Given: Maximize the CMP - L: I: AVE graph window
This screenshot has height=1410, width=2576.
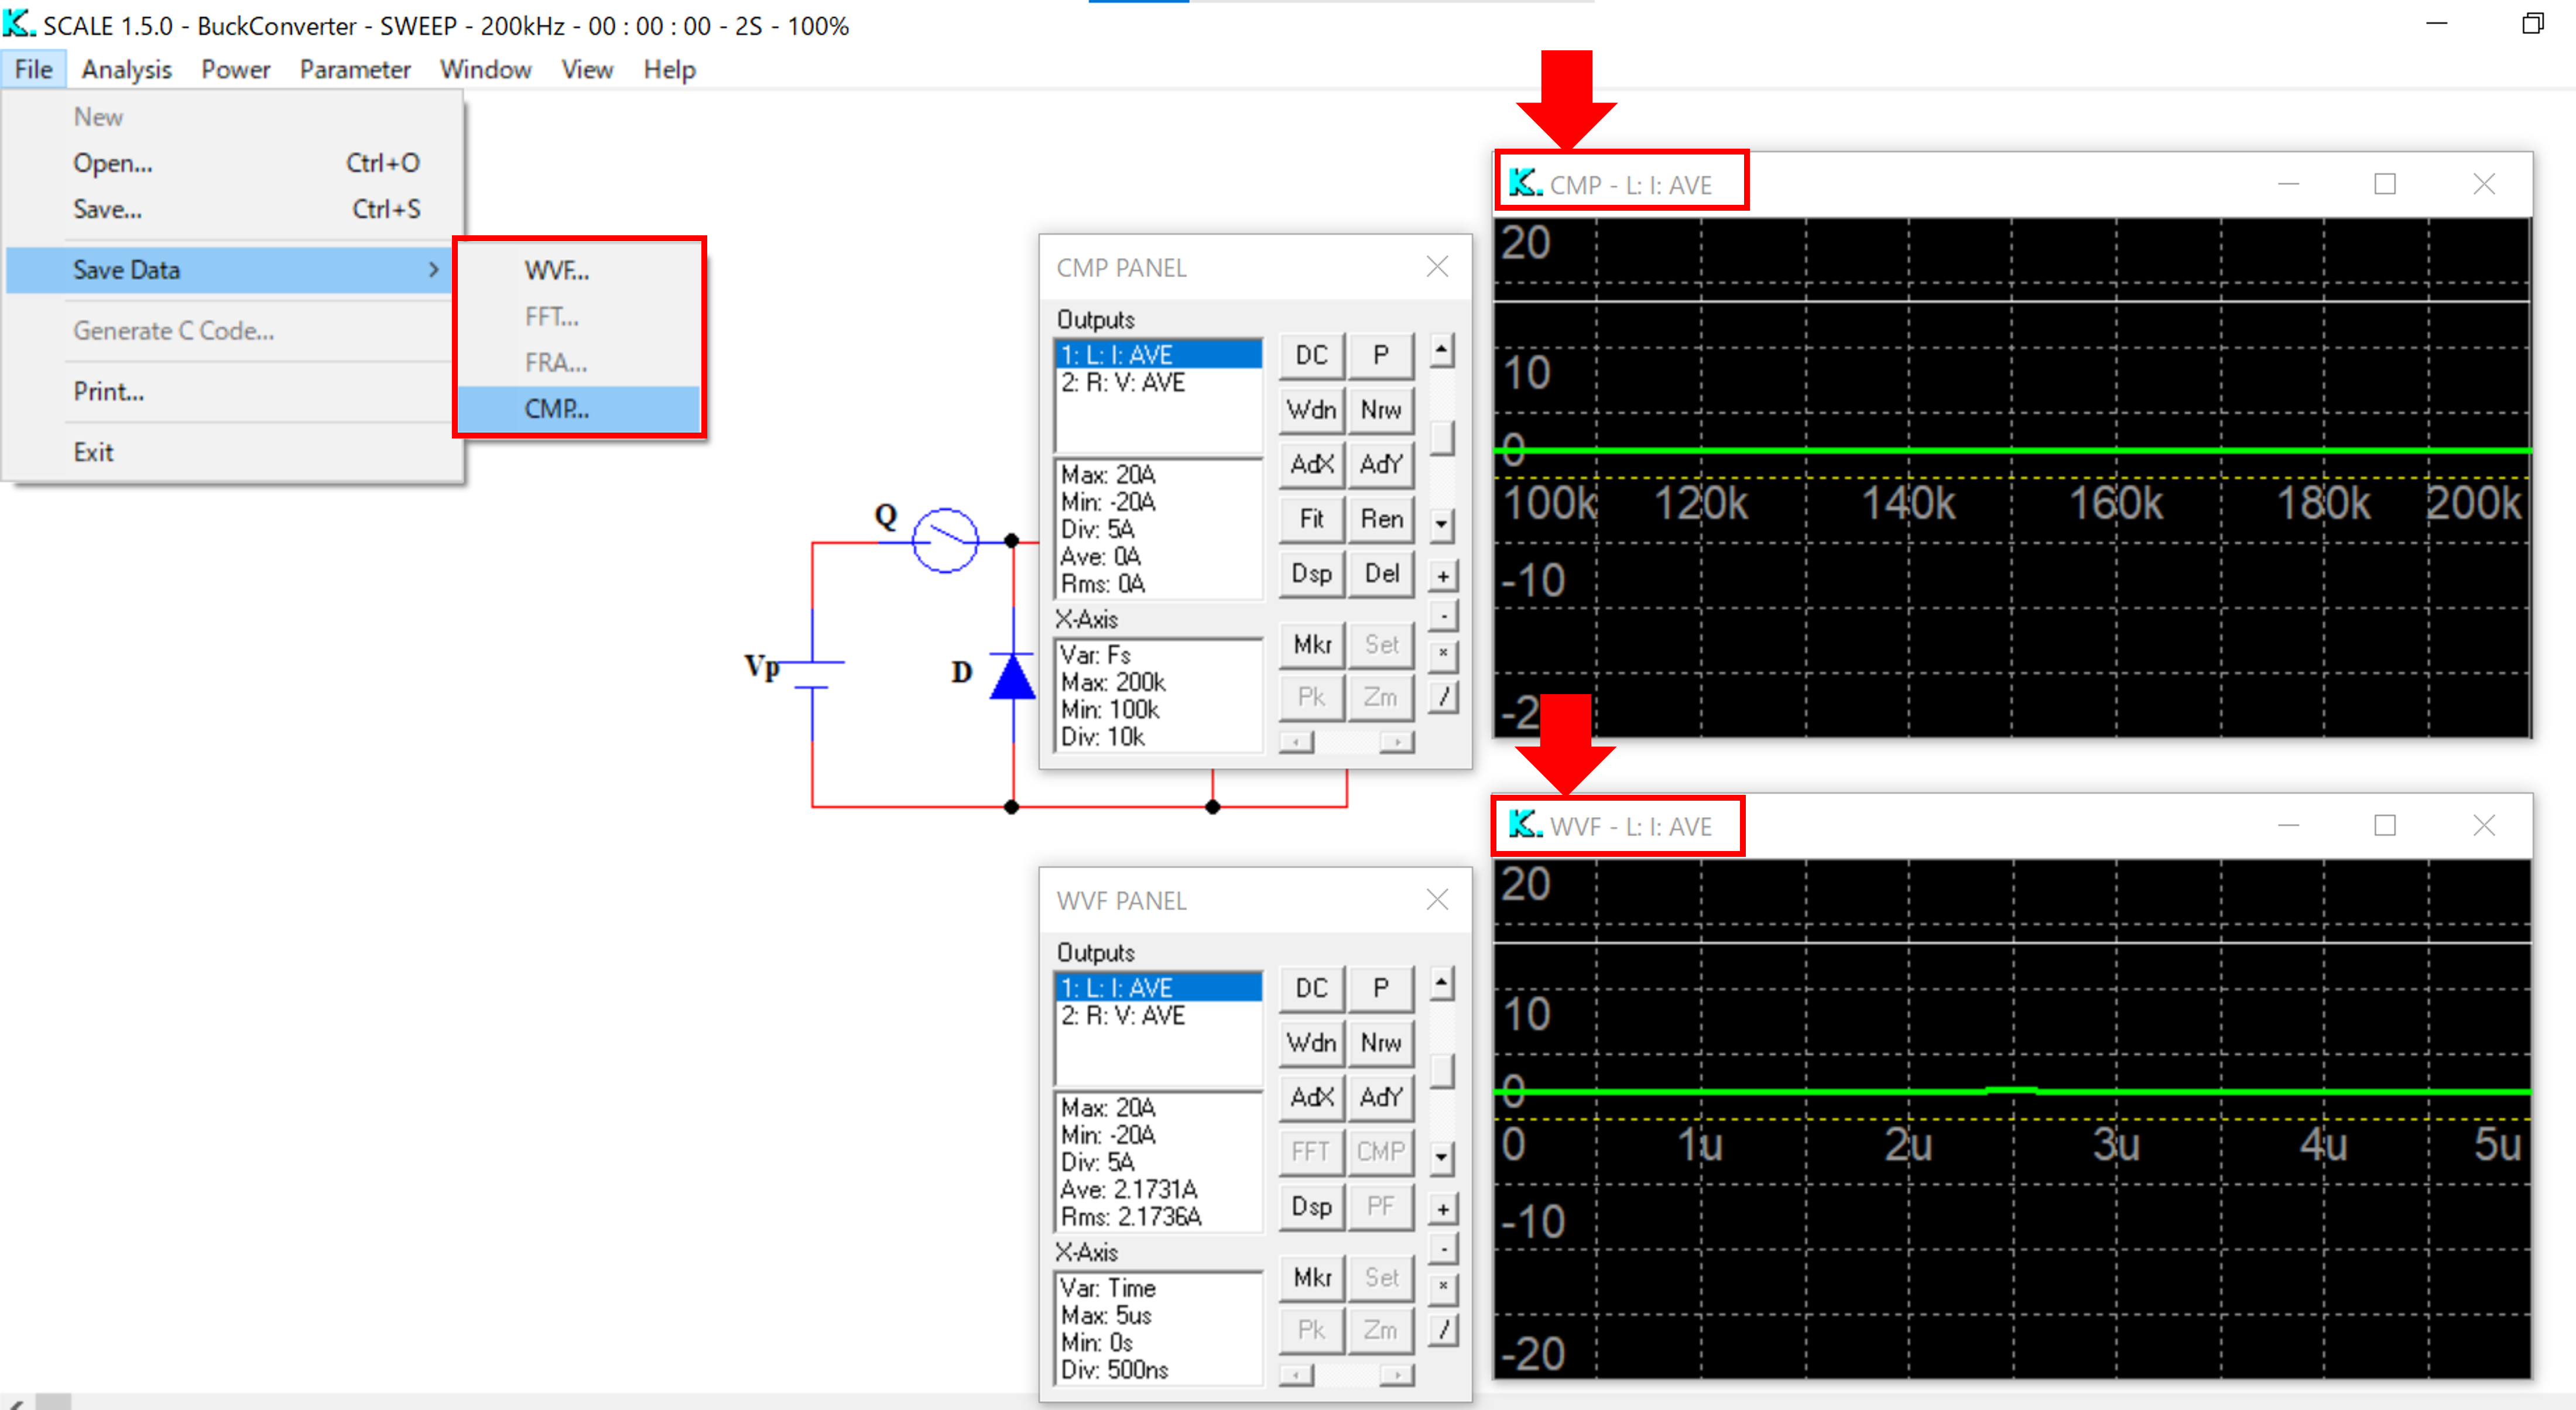Looking at the screenshot, I should [2385, 184].
